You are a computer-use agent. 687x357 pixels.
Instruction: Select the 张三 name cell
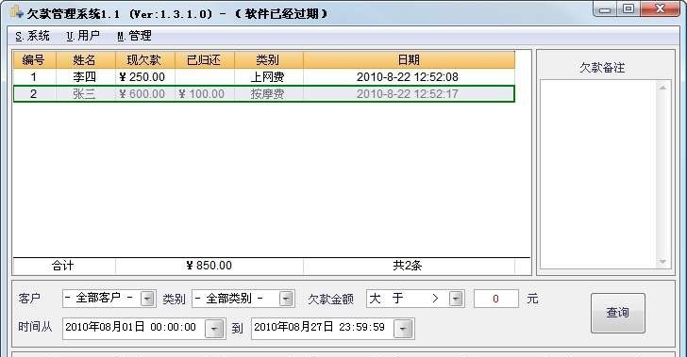(86, 93)
